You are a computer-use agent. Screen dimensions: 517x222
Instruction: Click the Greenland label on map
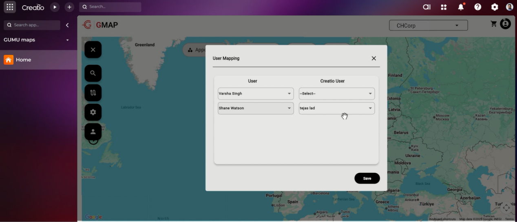click(145, 45)
